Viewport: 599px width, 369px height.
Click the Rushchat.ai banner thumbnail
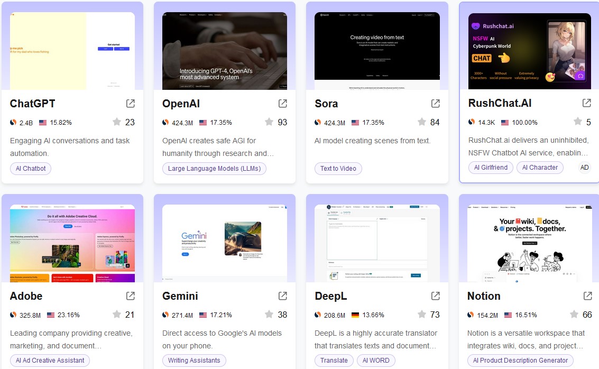[529, 51]
